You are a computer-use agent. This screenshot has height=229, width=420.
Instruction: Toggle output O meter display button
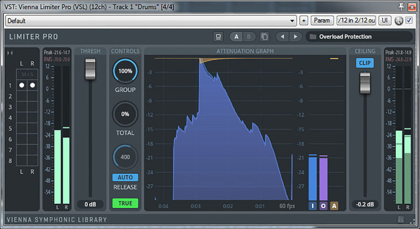[x=323, y=206]
